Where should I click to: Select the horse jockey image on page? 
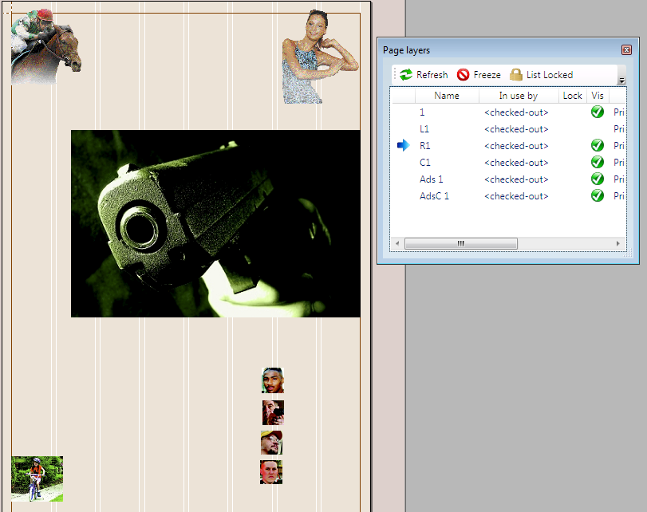pos(46,46)
